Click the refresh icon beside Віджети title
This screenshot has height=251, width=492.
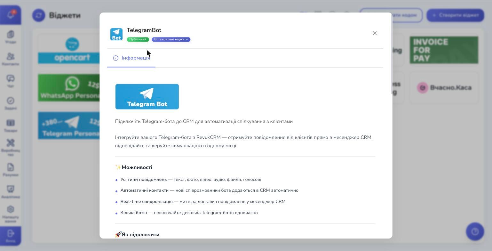coord(39,15)
